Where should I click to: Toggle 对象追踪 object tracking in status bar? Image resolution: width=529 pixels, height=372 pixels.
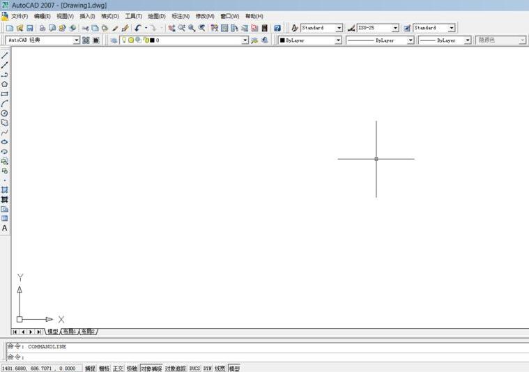point(176,369)
